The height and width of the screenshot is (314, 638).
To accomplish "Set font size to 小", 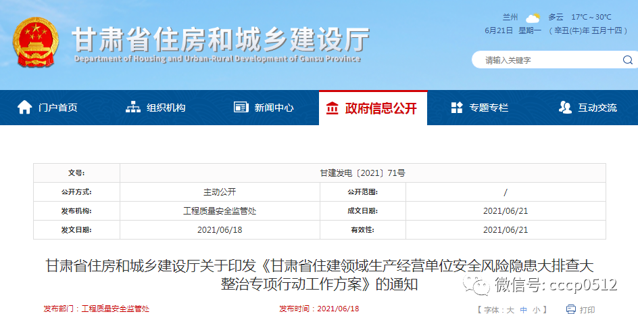I will click(x=537, y=309).
